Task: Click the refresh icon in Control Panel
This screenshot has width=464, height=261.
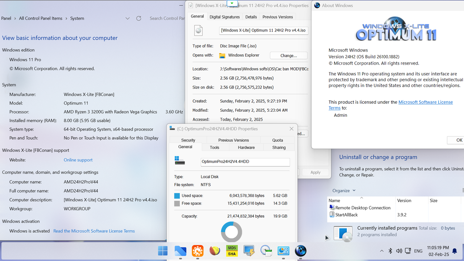Action: 138,18
